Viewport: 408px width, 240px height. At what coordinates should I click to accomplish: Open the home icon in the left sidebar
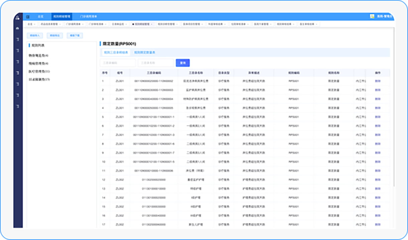[17, 28]
